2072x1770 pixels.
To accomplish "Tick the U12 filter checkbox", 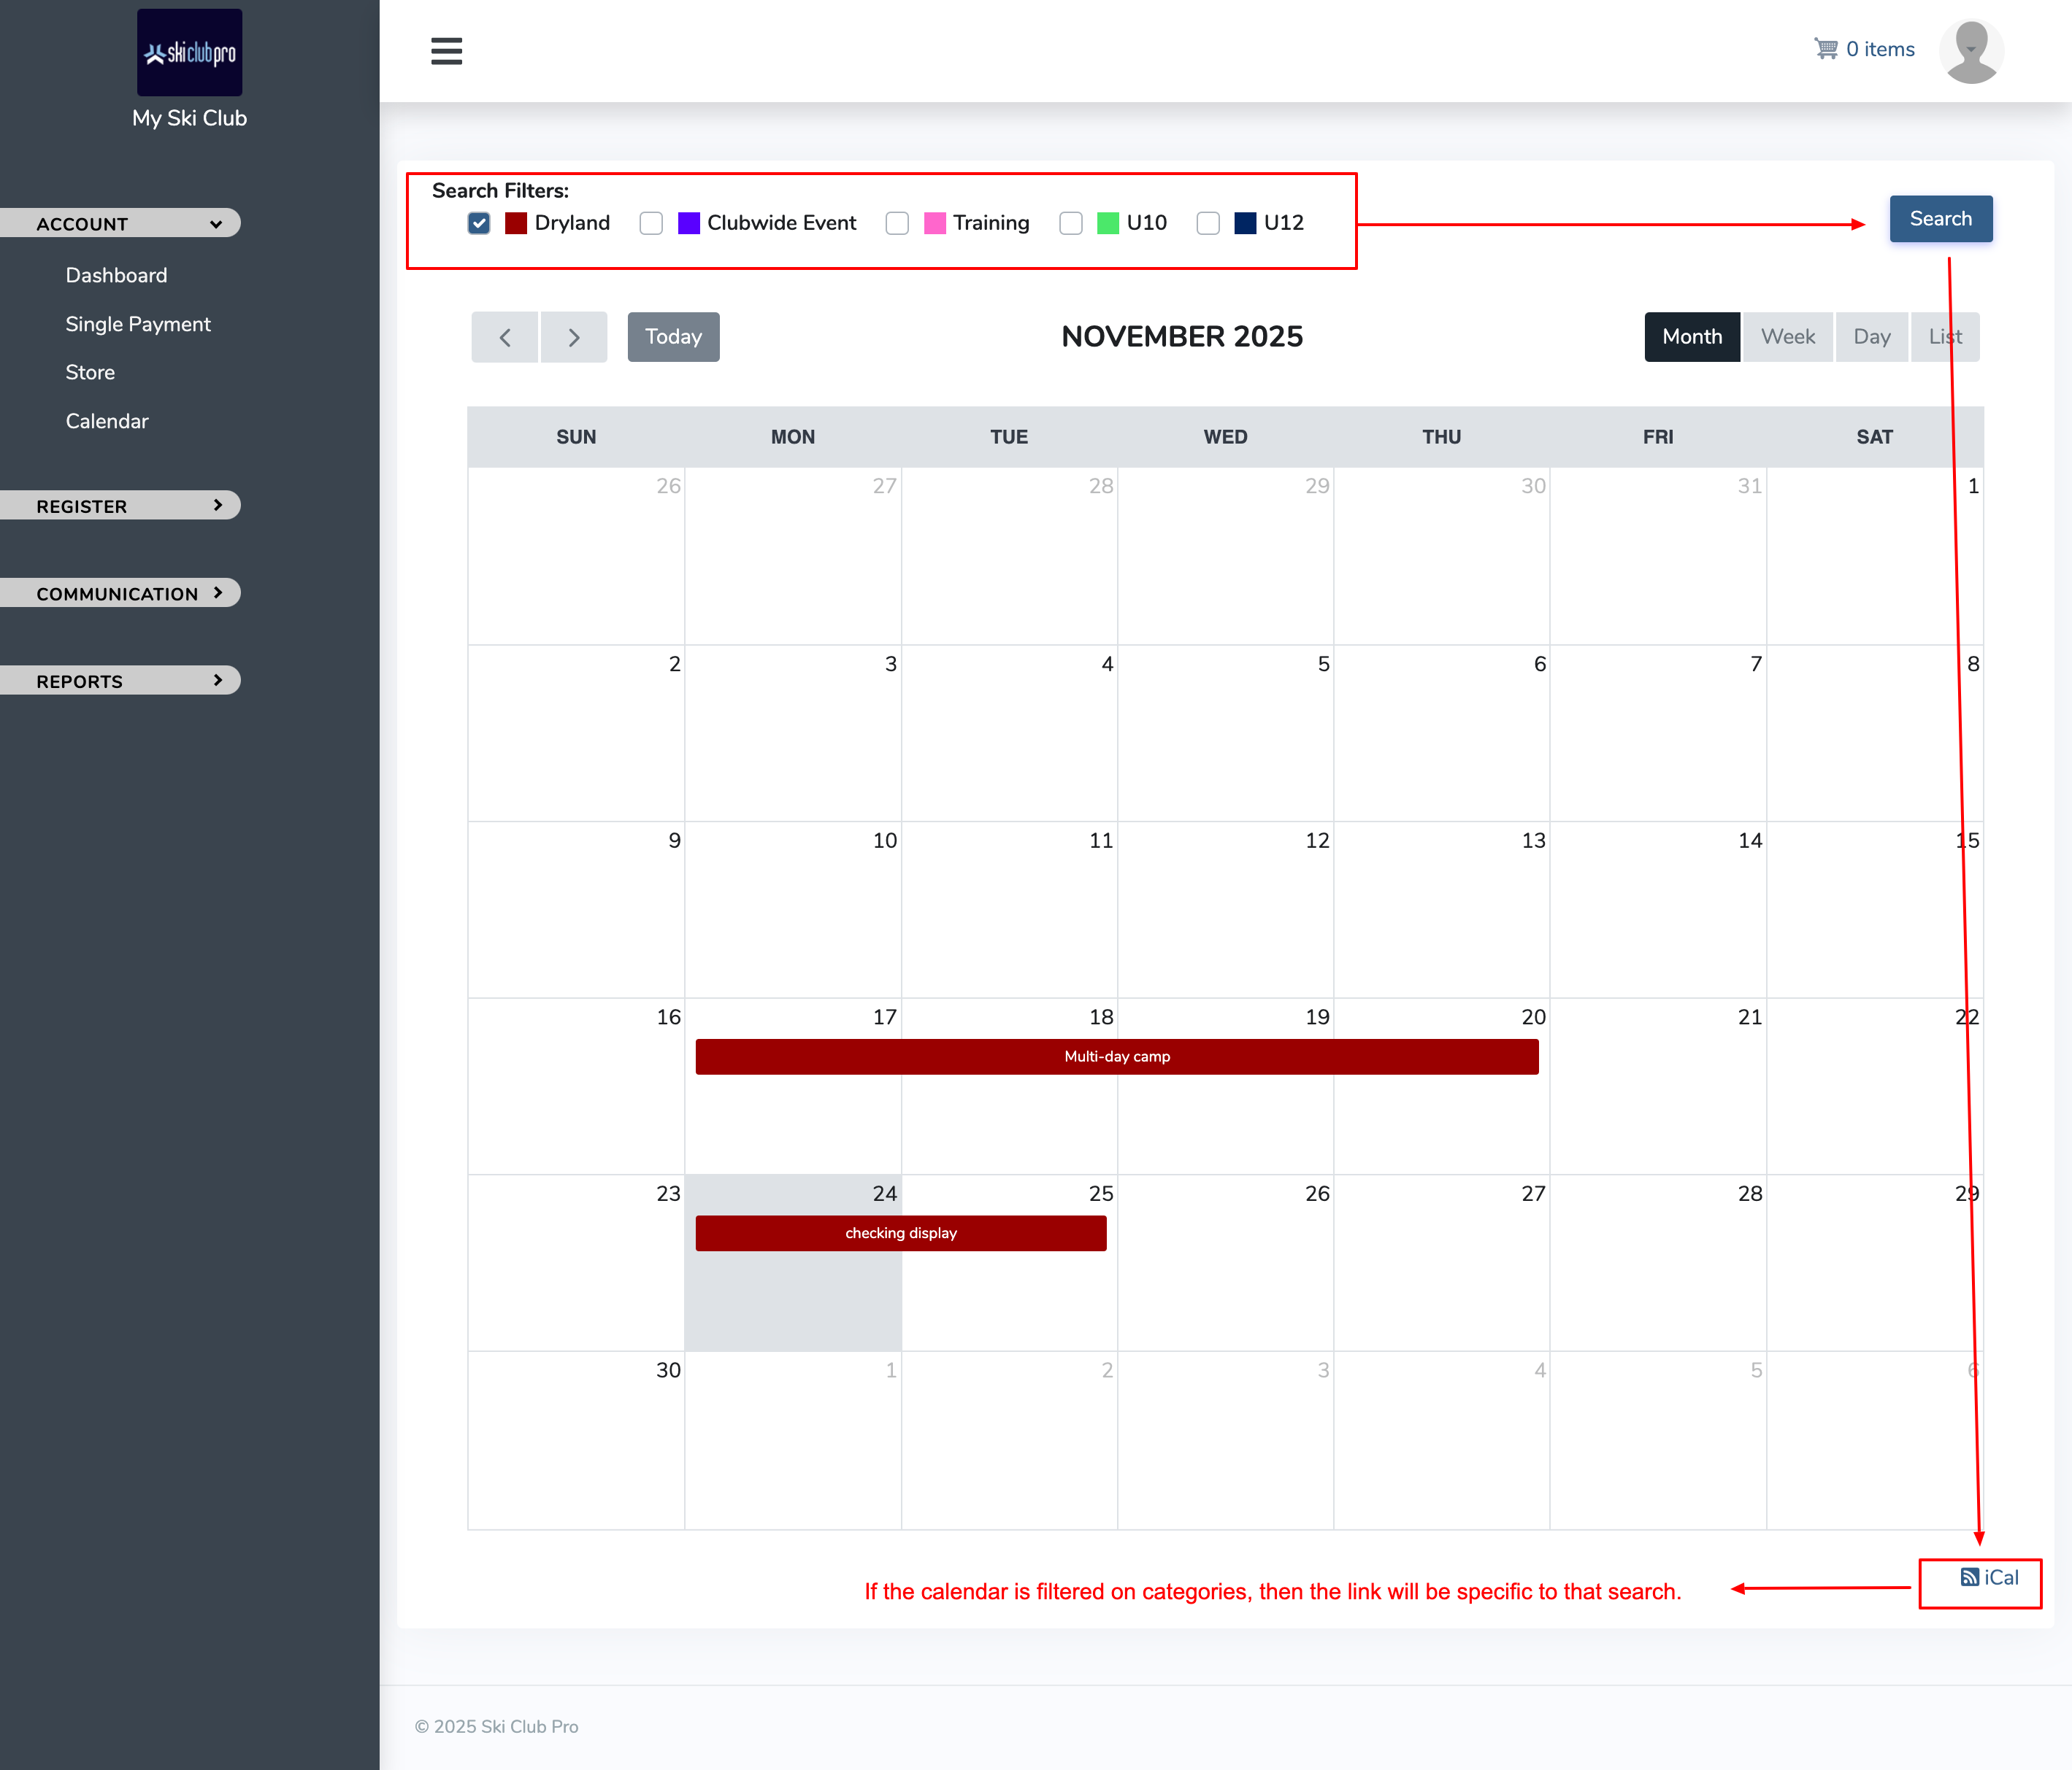I will point(1208,223).
